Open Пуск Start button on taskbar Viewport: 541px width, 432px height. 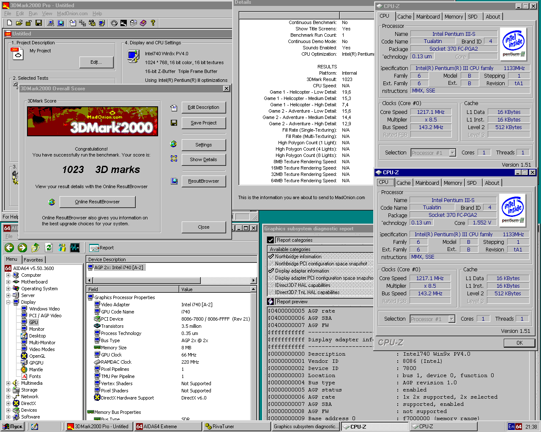coord(13,427)
